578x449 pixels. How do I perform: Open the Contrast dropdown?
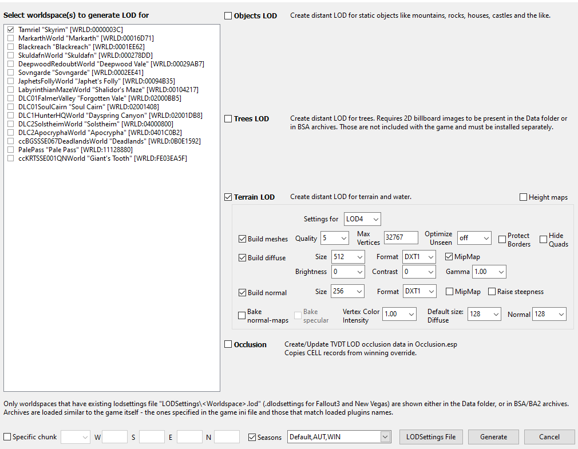419,272
